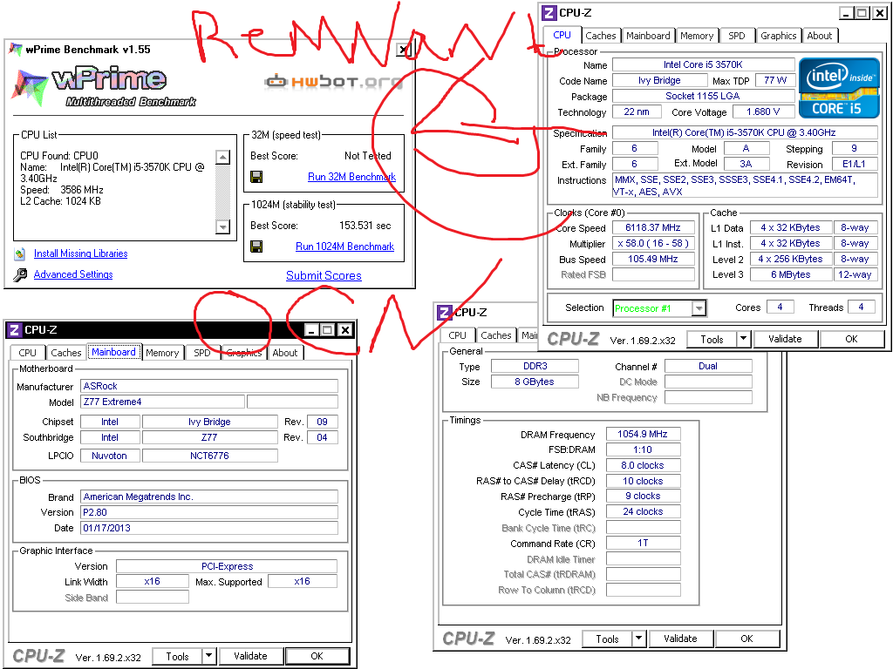
Task: Click the Manufacturer field showing ASRock
Action: click(x=209, y=386)
